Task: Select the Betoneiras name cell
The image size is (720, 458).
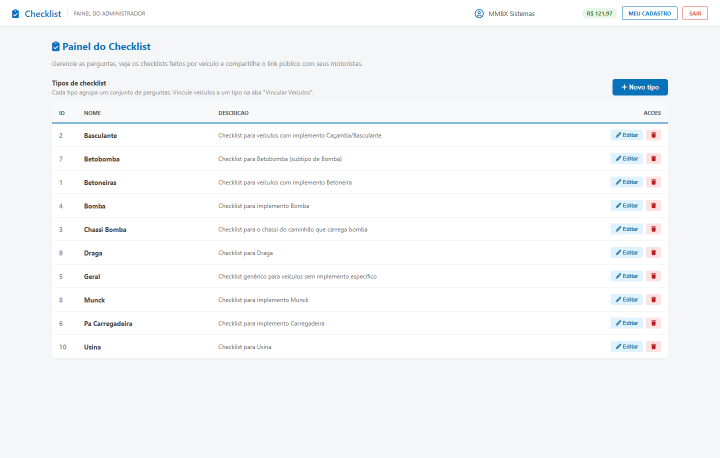Action: (100, 182)
